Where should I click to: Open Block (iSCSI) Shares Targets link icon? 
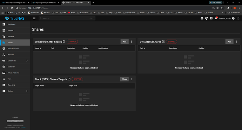(69, 79)
